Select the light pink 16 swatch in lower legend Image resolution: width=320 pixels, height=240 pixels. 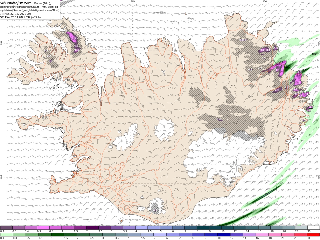coord(262,235)
